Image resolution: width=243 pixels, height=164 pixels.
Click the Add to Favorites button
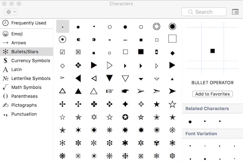point(212,94)
